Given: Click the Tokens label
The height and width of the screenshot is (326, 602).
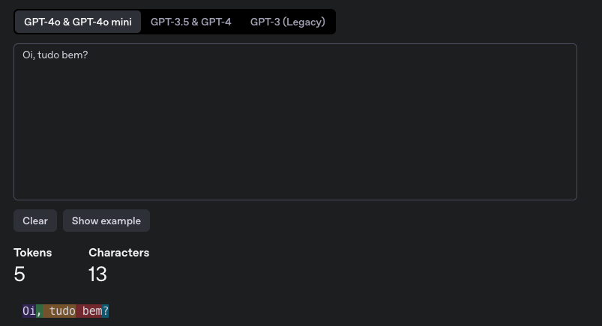Looking at the screenshot, I should tap(33, 253).
